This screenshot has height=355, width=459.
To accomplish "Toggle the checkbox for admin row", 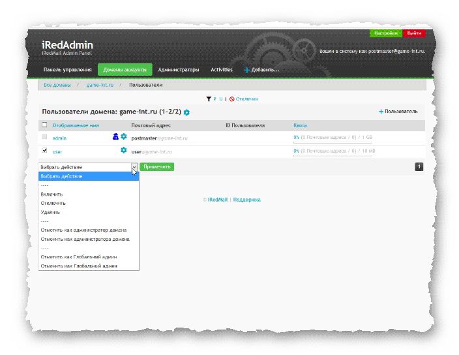I will (x=44, y=137).
